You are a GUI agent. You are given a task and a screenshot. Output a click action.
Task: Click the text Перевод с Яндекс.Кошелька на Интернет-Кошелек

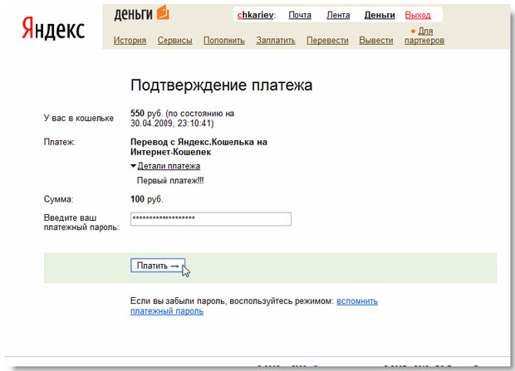(x=199, y=147)
